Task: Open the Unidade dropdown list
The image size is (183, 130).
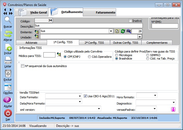Action: (140, 37)
